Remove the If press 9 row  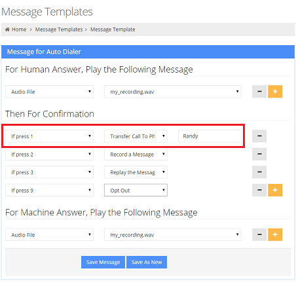pyautogui.click(x=259, y=190)
